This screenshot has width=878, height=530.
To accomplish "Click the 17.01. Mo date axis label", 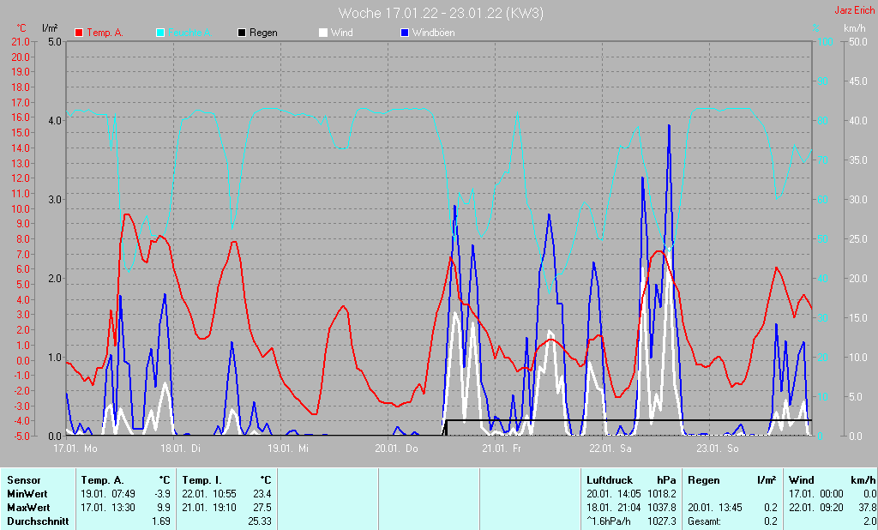I will 75,449.
